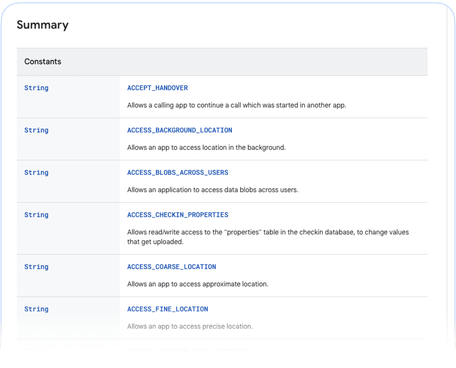Screen dimensions: 456x368
Task: Open the ACCESS_CHECKIN_PROPERTIES constant link
Action: tap(178, 215)
